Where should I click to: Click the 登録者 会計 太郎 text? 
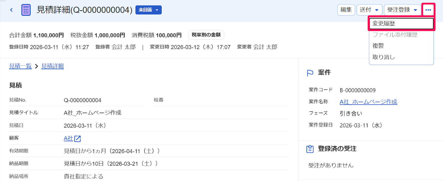tap(115, 47)
